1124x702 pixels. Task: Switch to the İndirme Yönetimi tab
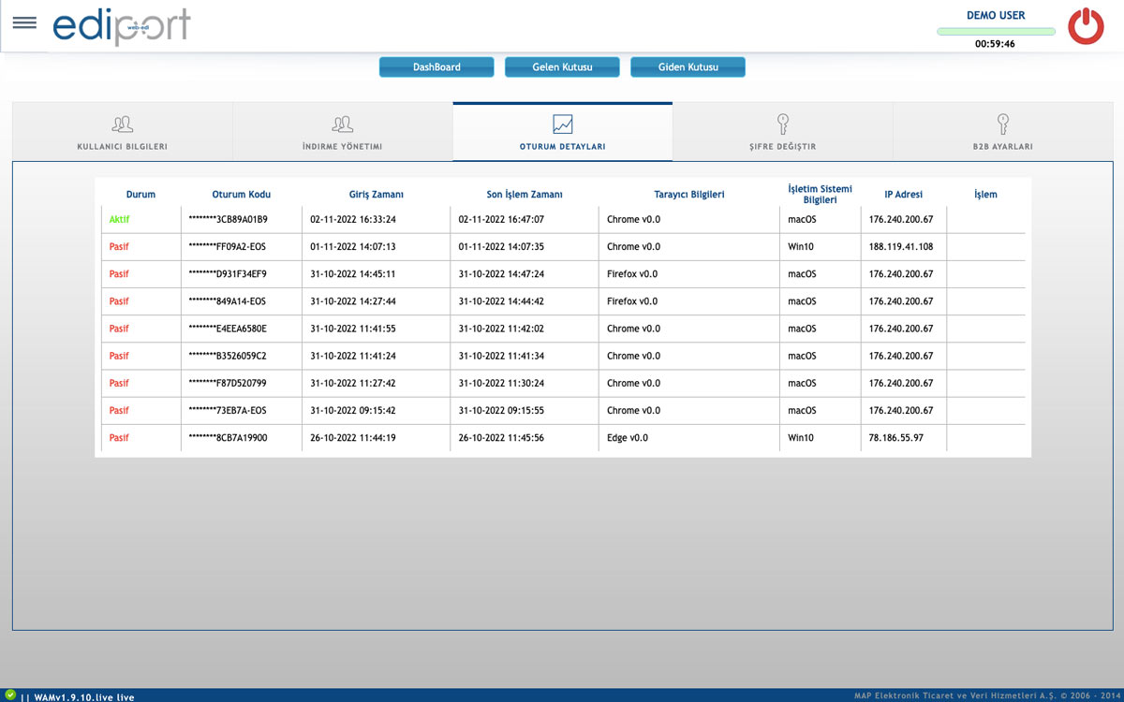click(x=343, y=131)
